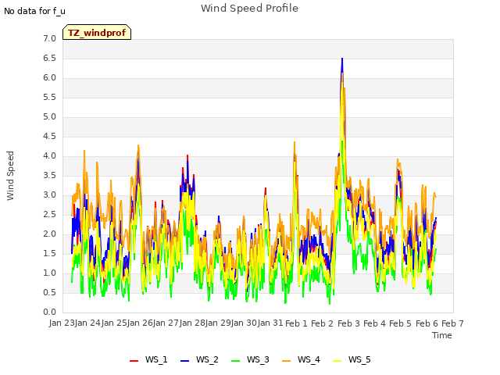The height and width of the screenshot is (375, 500).
Task: Click the Jan 30 x-axis date label
Action: tap(245, 323)
